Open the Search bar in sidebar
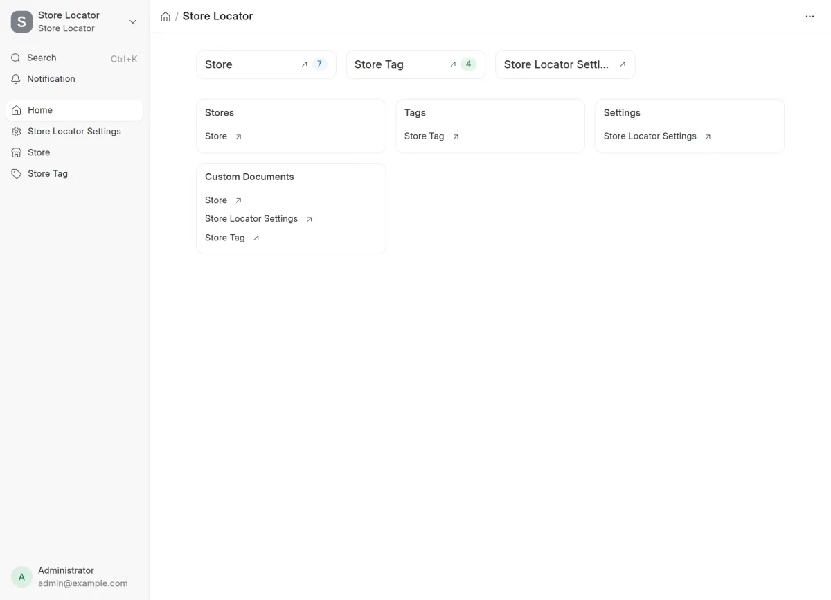The width and height of the screenshot is (831, 600). (x=74, y=58)
